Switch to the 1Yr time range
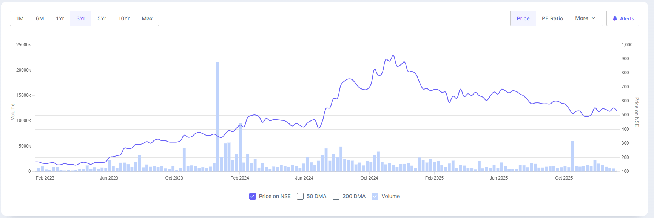 (x=60, y=18)
